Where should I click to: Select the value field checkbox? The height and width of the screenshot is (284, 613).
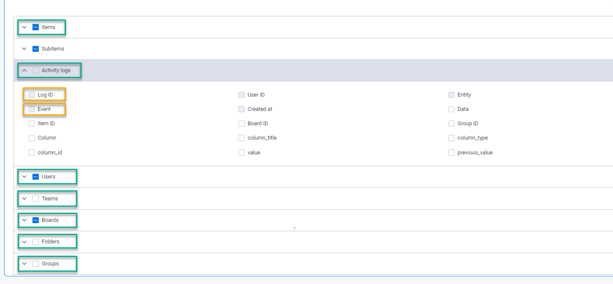coord(241,152)
